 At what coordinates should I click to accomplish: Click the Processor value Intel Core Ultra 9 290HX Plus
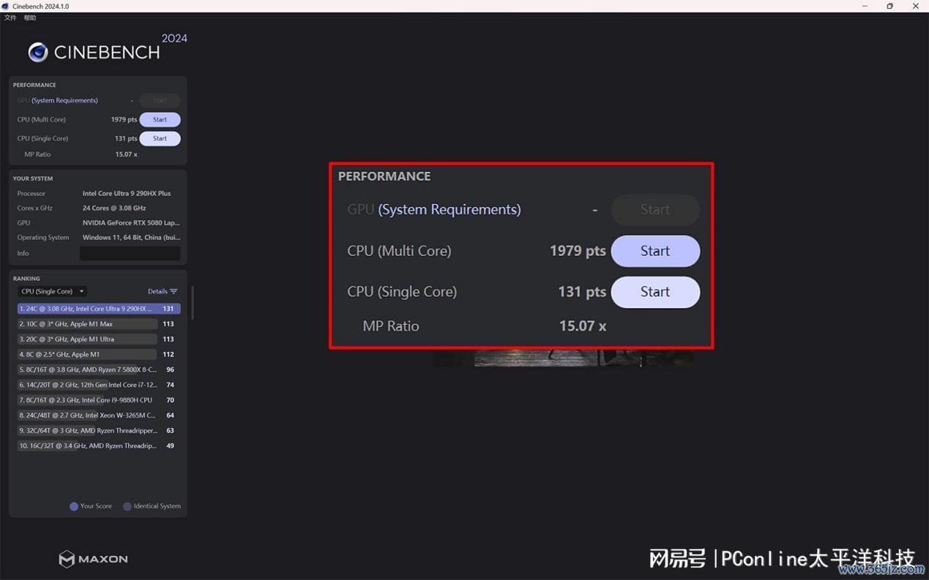[x=127, y=194]
